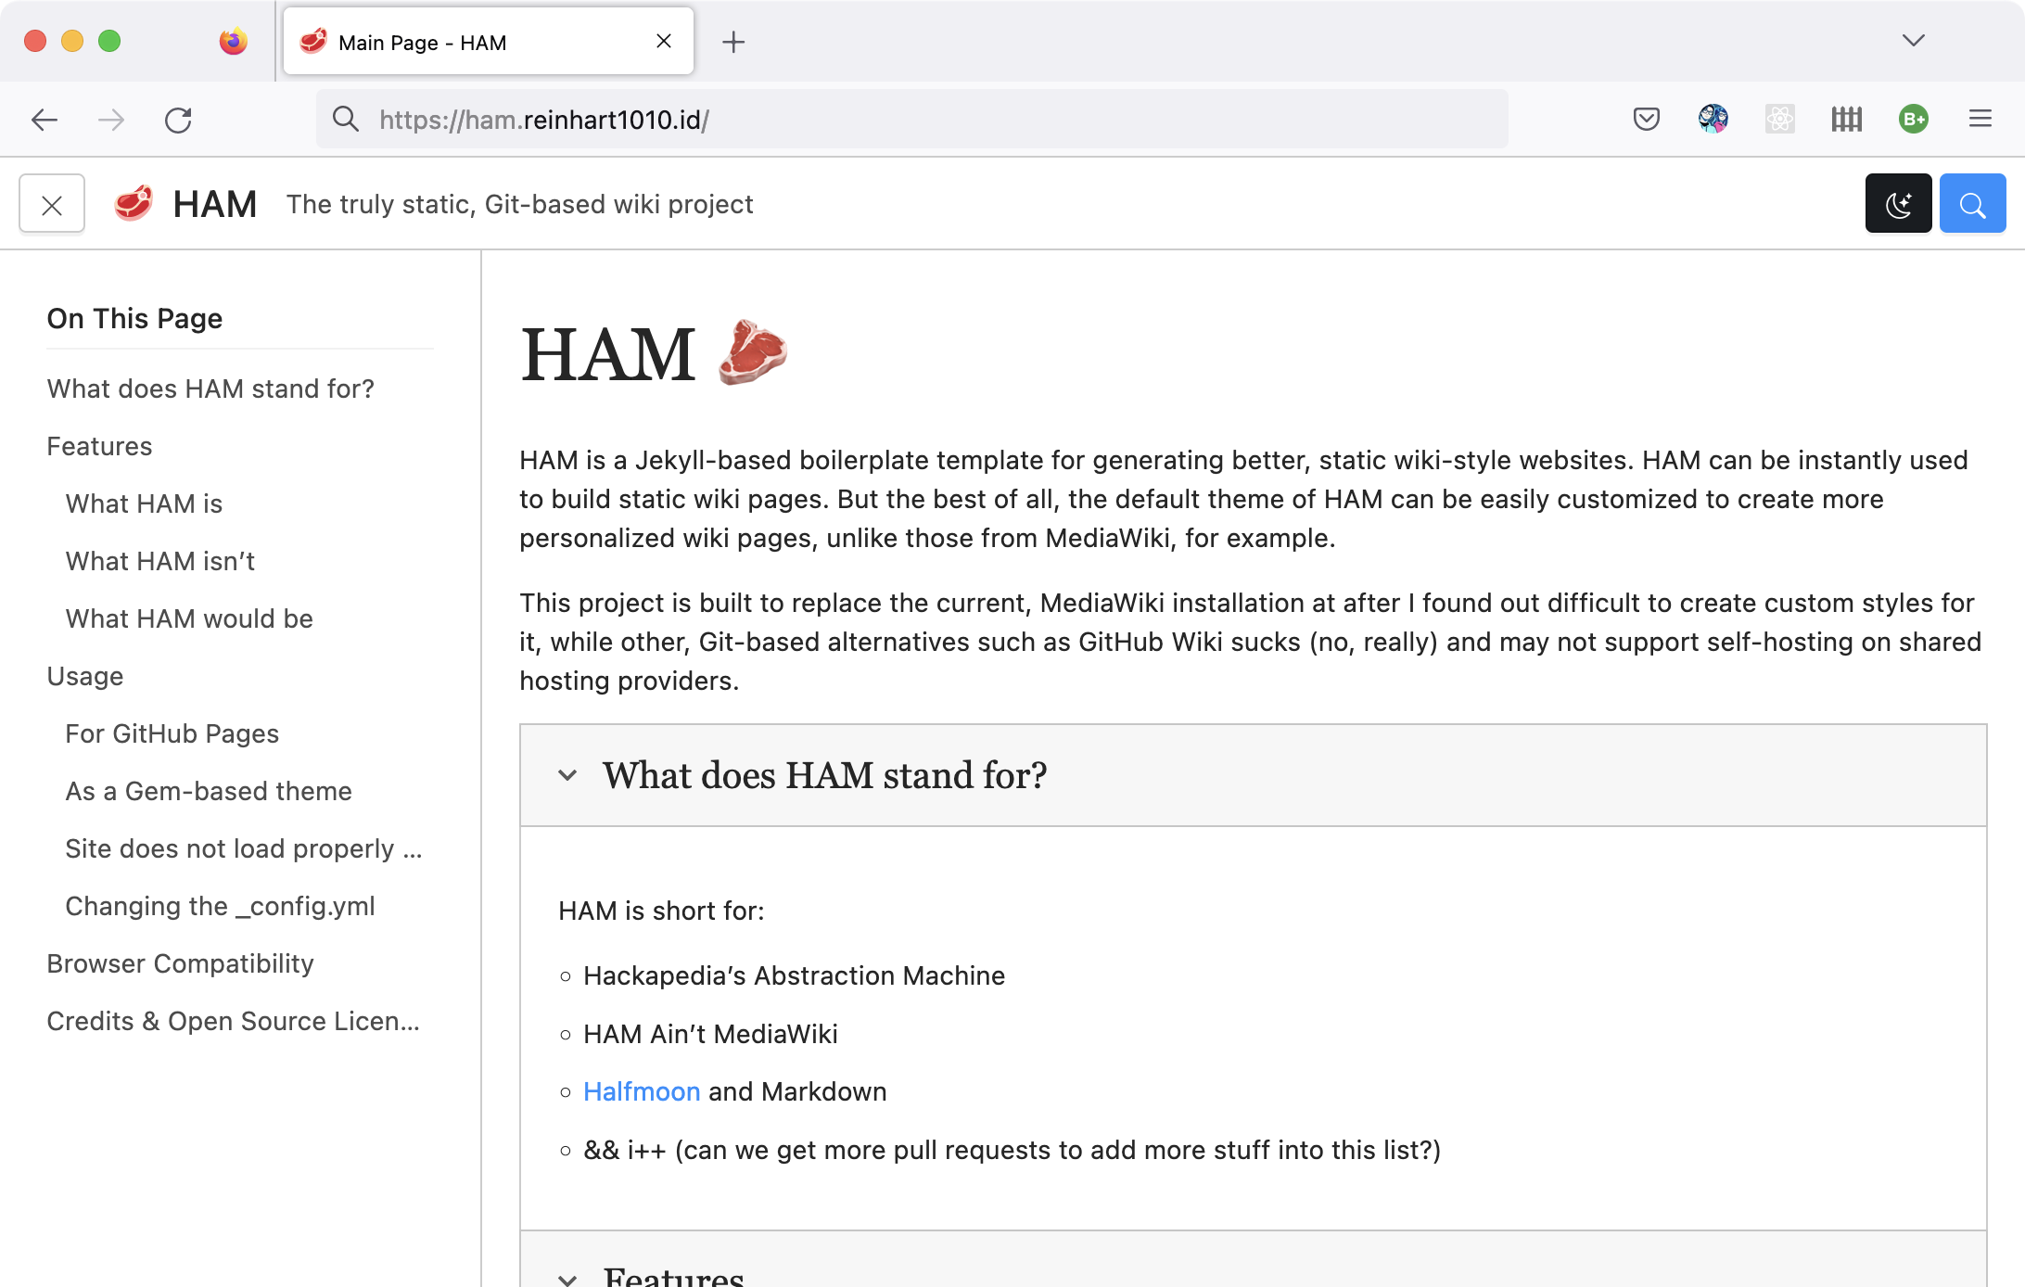Reload the current page
Image resolution: width=2025 pixels, height=1287 pixels.
click(x=178, y=121)
